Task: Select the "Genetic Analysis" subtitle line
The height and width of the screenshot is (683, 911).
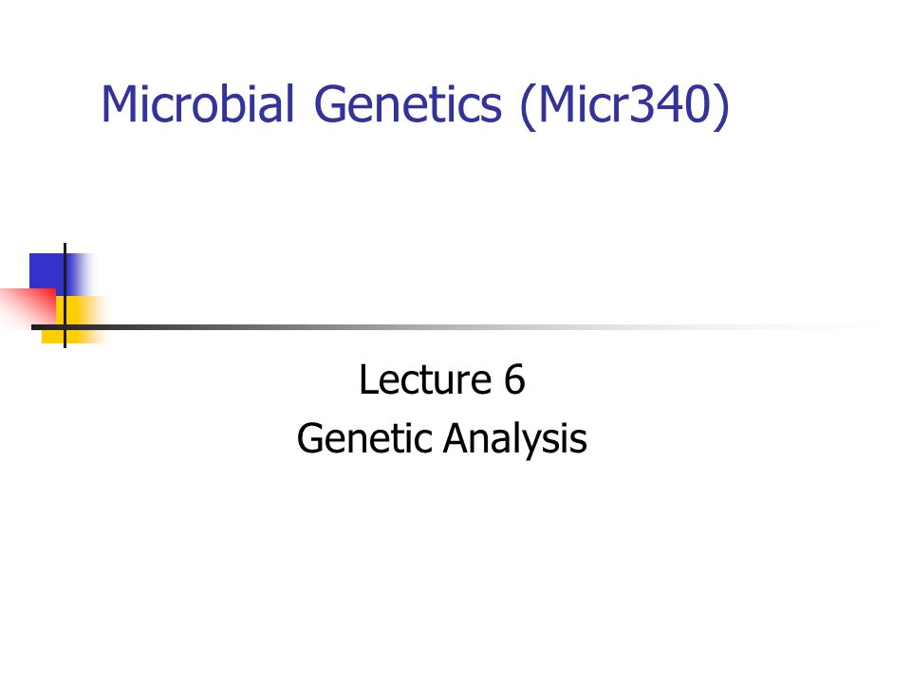Action: tap(441, 439)
